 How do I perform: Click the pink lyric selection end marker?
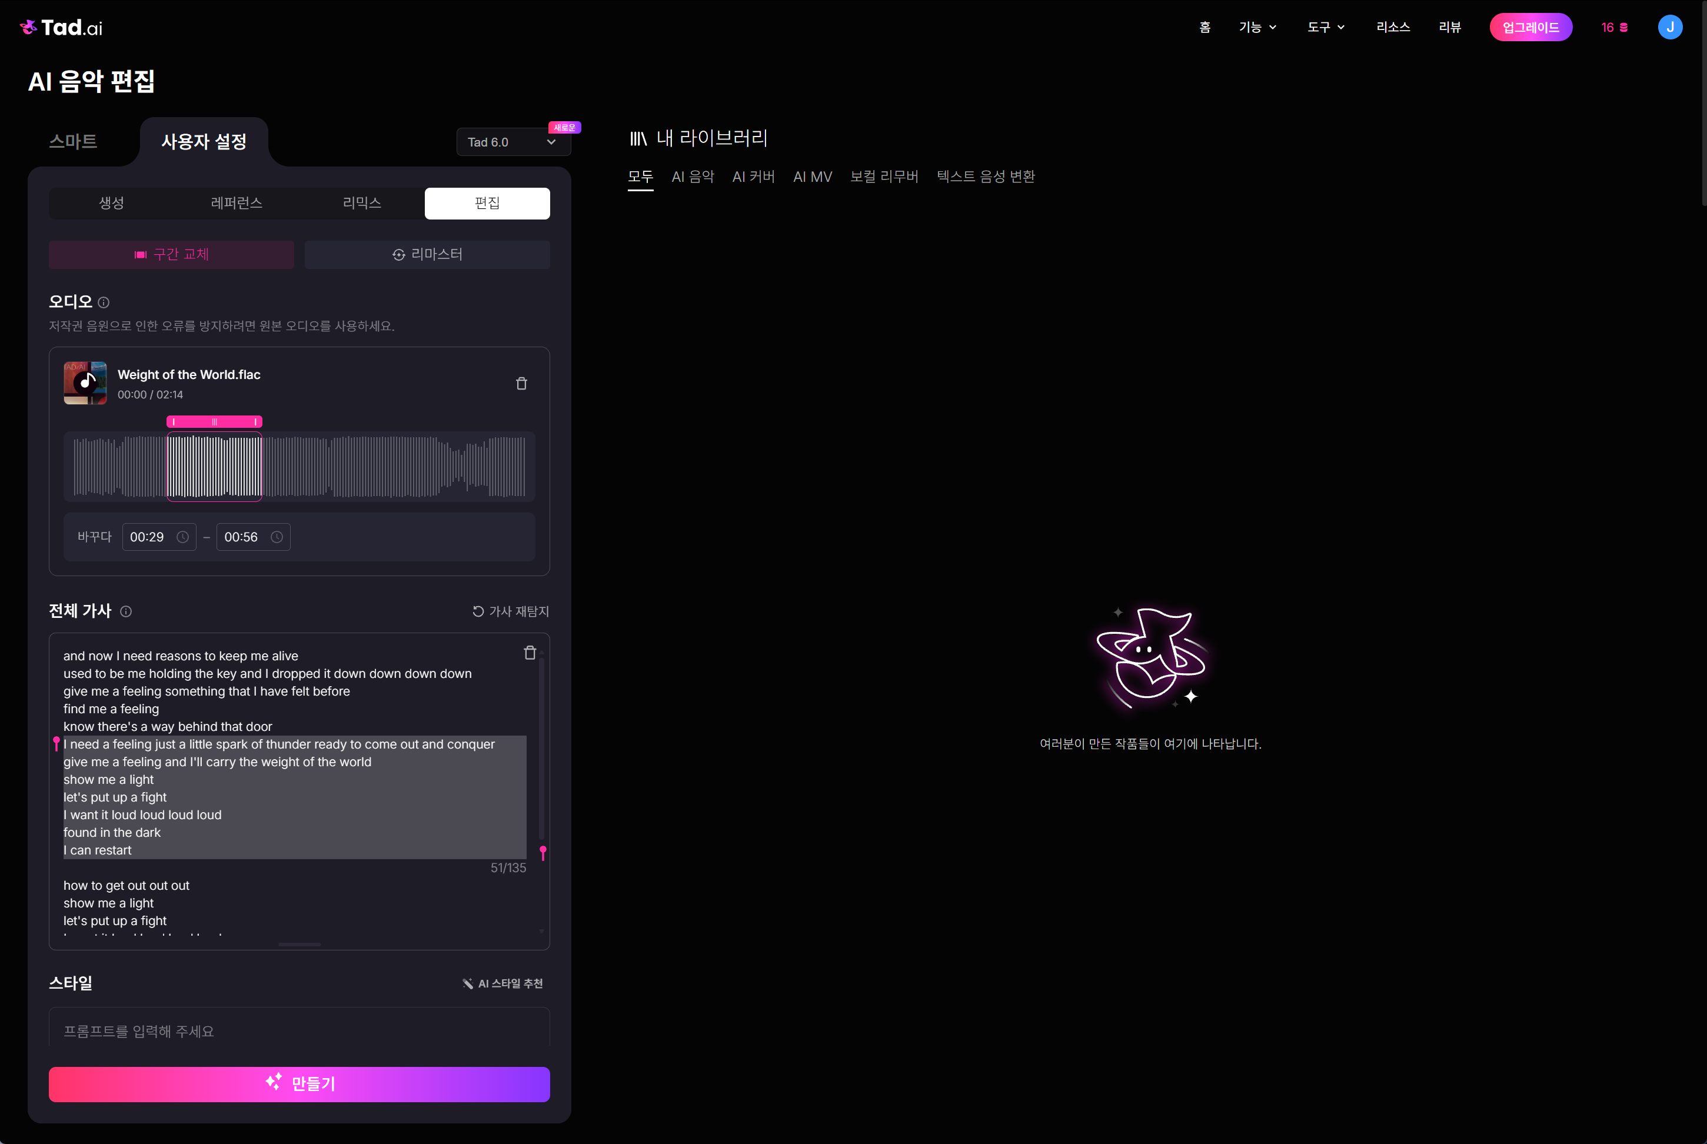[543, 852]
